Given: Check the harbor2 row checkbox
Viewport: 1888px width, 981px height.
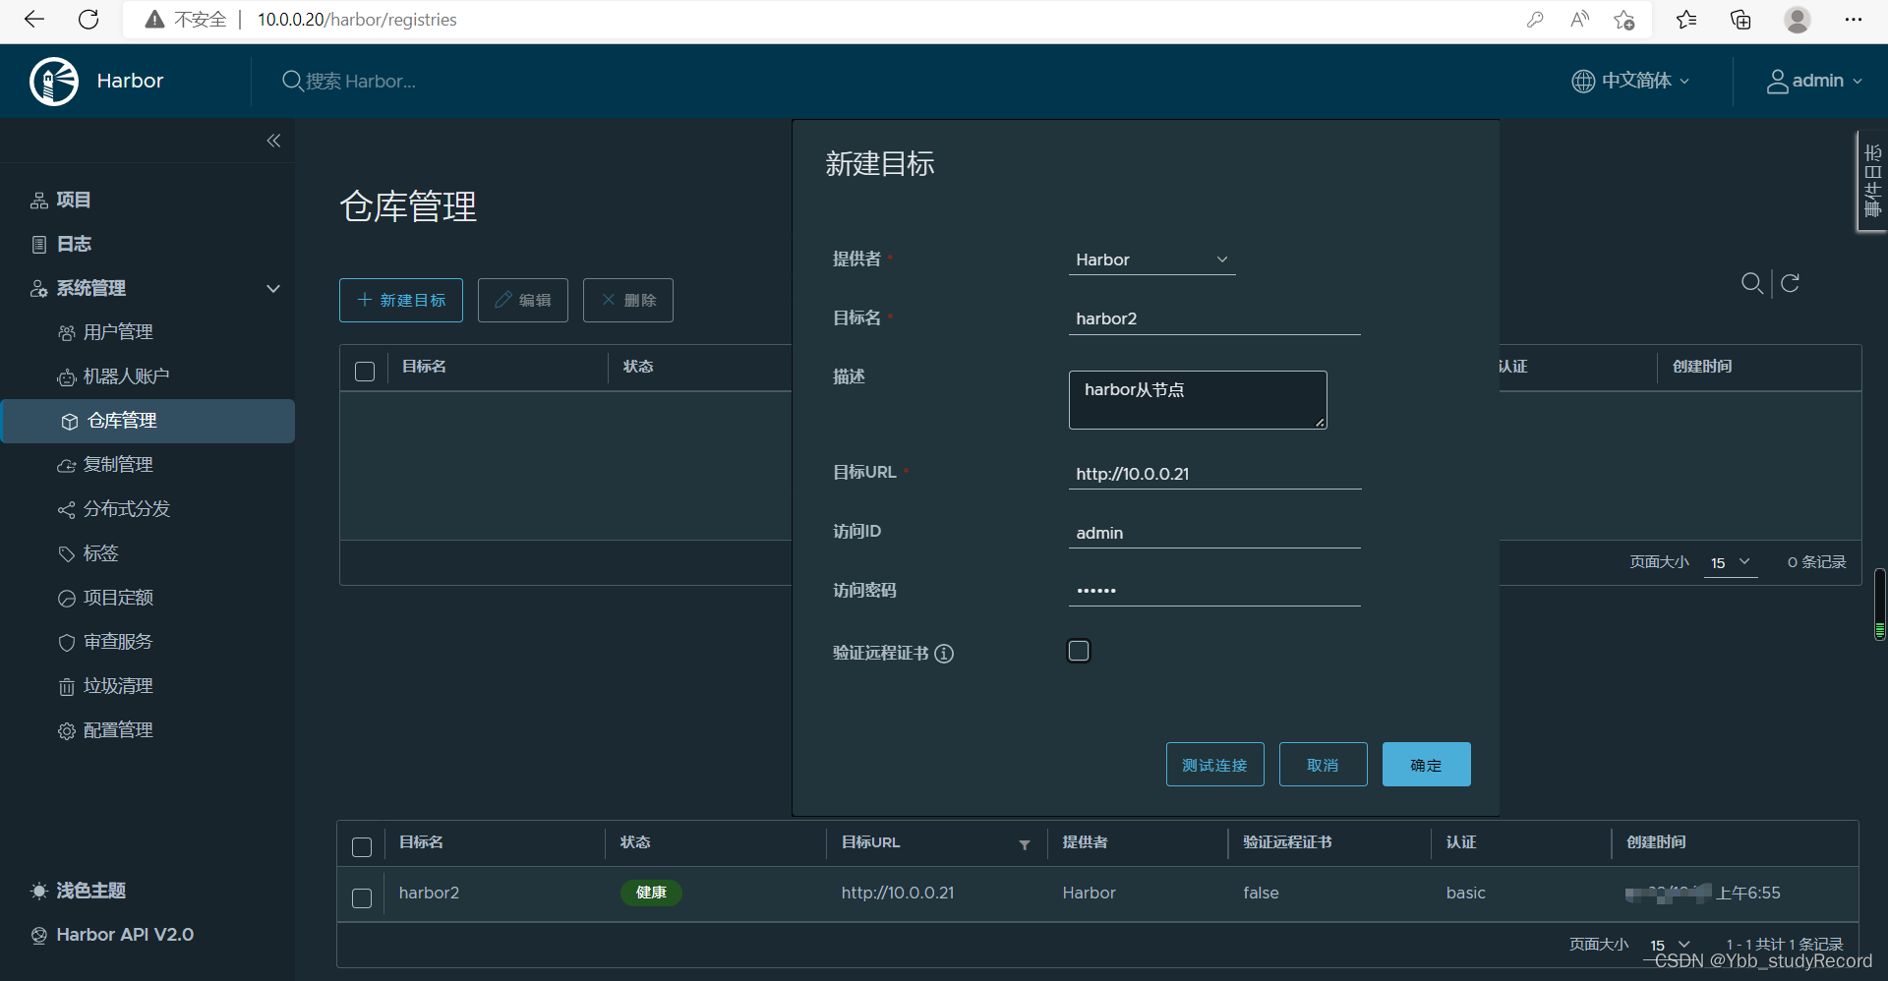Looking at the screenshot, I should coord(362,898).
